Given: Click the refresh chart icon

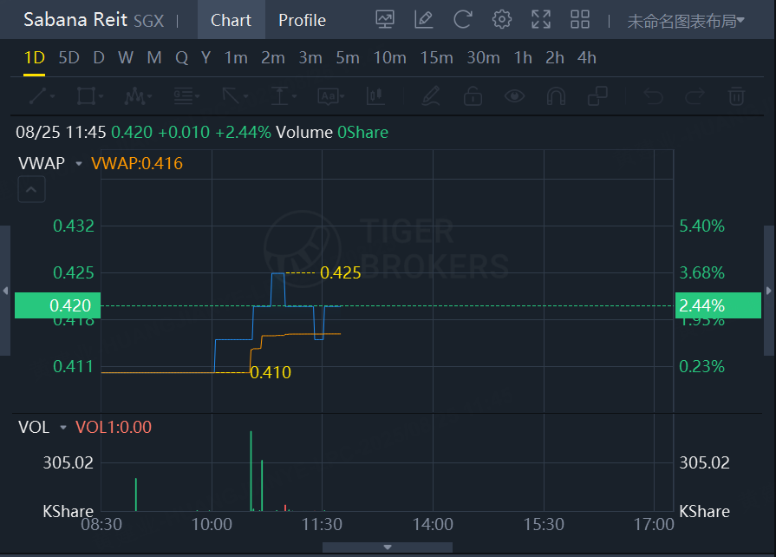Looking at the screenshot, I should point(463,19).
